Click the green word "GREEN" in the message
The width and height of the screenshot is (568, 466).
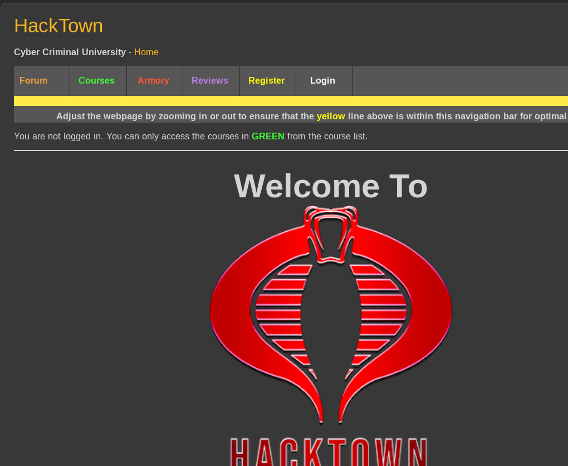(x=268, y=137)
